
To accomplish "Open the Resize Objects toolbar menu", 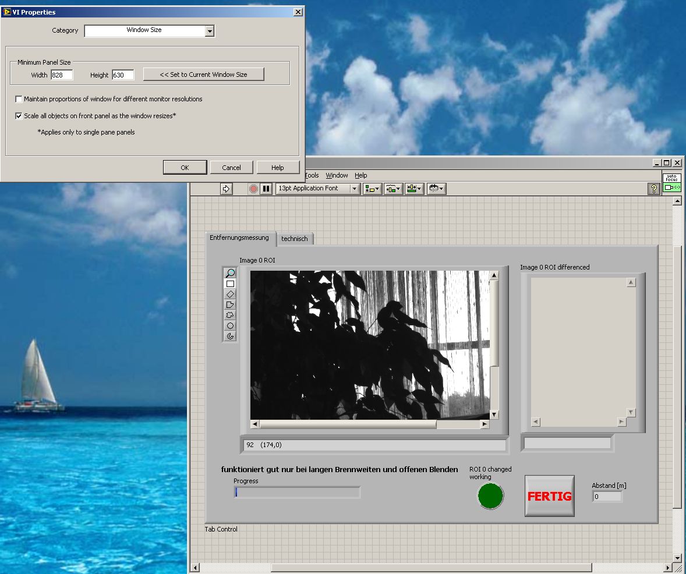I will 414,189.
